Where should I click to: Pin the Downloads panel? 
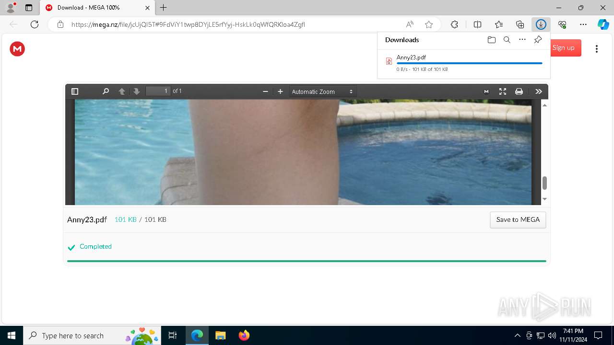tap(538, 40)
